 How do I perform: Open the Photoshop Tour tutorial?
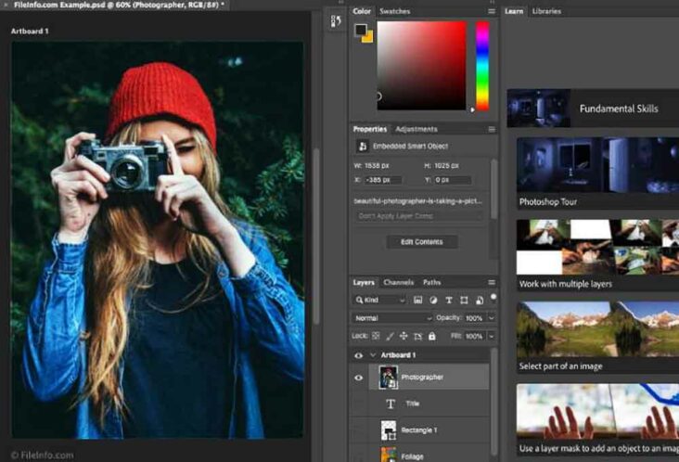pos(597,173)
